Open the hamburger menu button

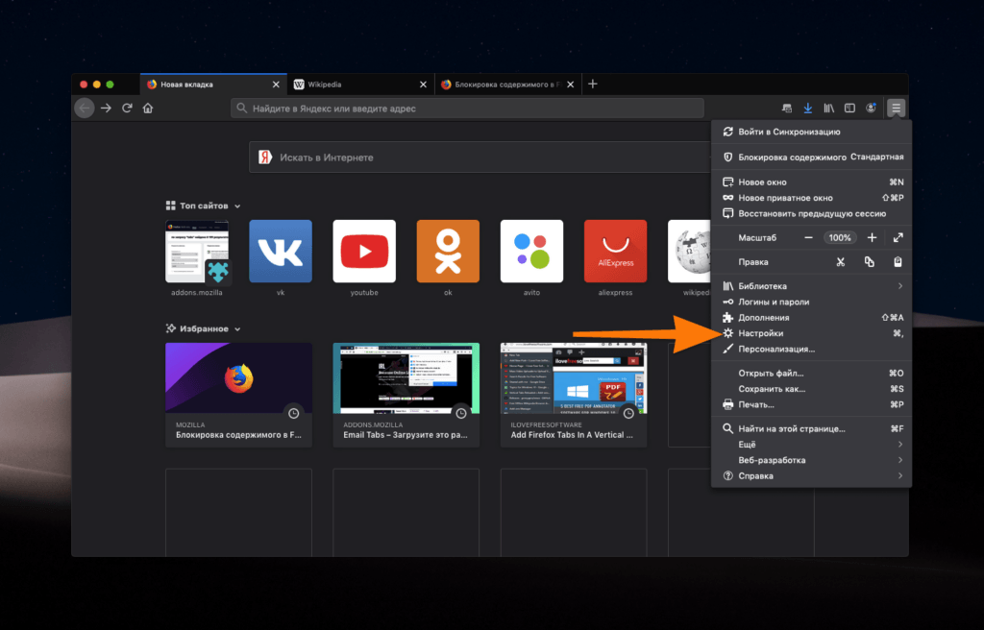click(896, 108)
